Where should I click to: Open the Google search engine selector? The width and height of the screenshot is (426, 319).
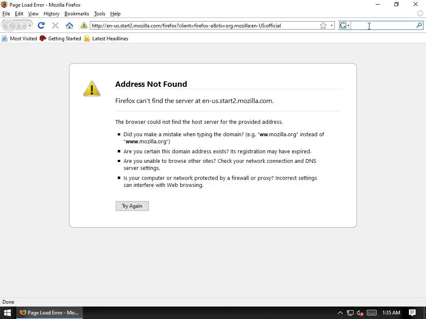click(345, 25)
